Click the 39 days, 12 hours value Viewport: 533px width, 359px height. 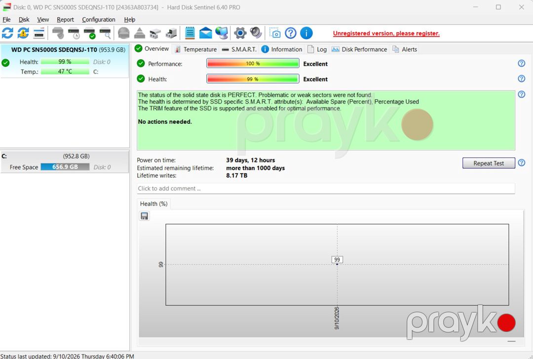tap(251, 160)
